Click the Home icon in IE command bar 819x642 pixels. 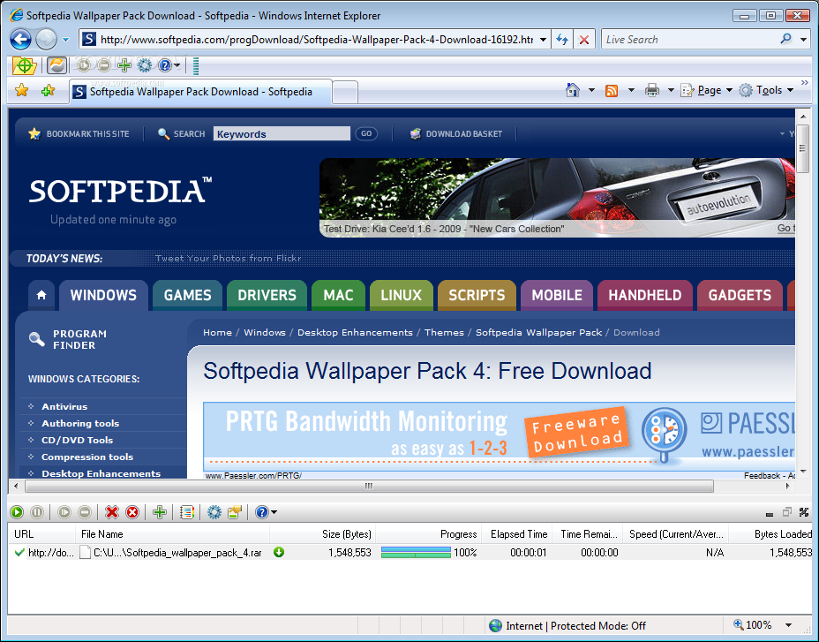tap(573, 90)
